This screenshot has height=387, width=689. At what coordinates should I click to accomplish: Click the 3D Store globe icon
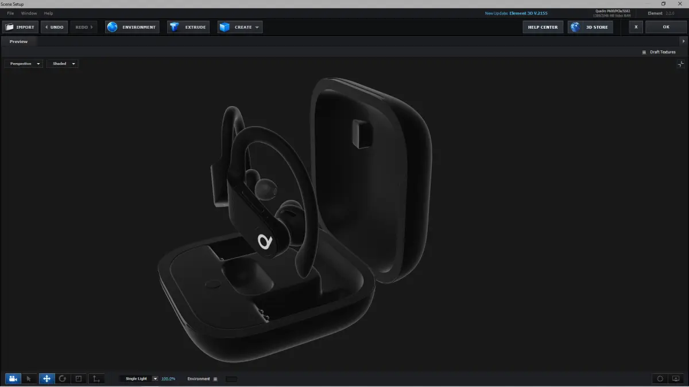(x=575, y=27)
